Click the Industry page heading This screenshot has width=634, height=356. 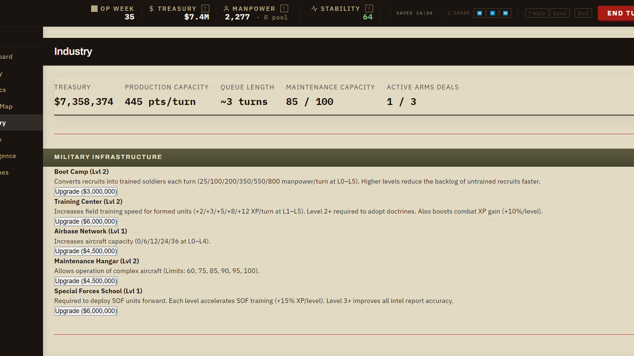[73, 51]
